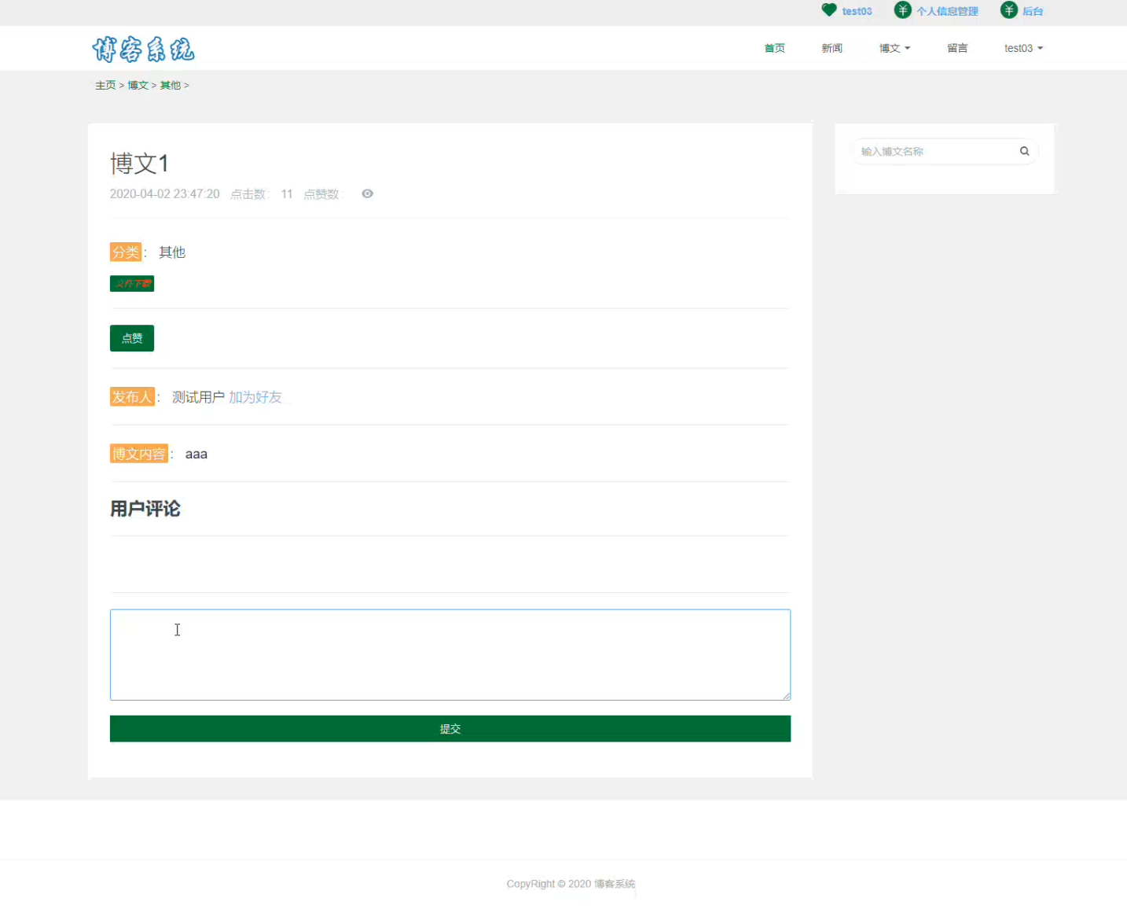The image size is (1127, 909).
Task: Click the 点赞 like button
Action: coord(132,338)
